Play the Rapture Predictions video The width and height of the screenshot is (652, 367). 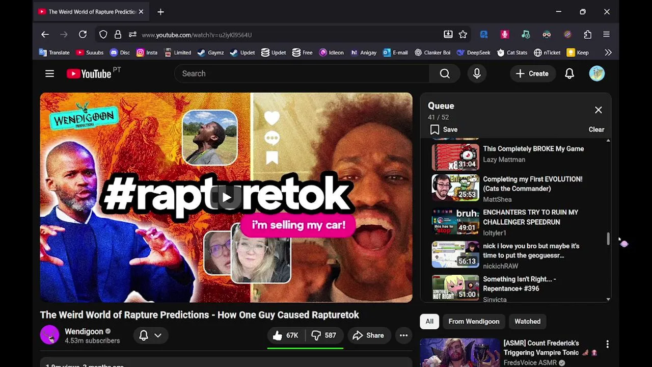click(226, 197)
